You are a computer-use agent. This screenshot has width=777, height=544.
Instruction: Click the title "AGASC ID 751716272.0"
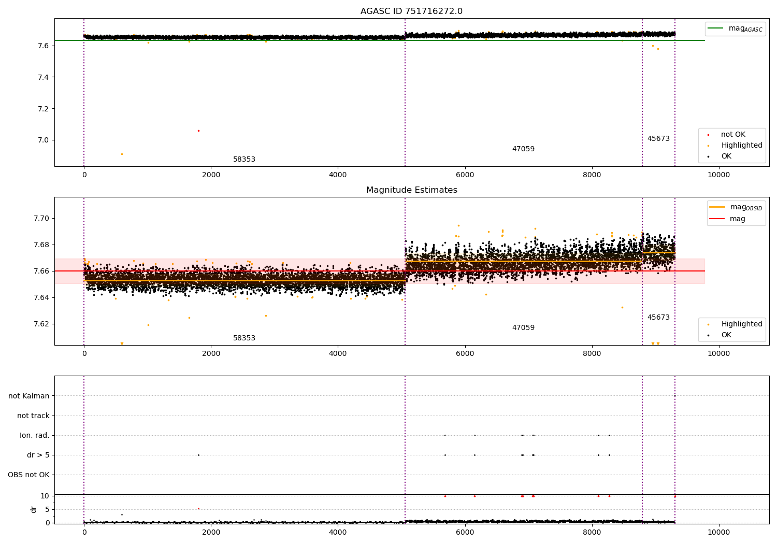(411, 11)
